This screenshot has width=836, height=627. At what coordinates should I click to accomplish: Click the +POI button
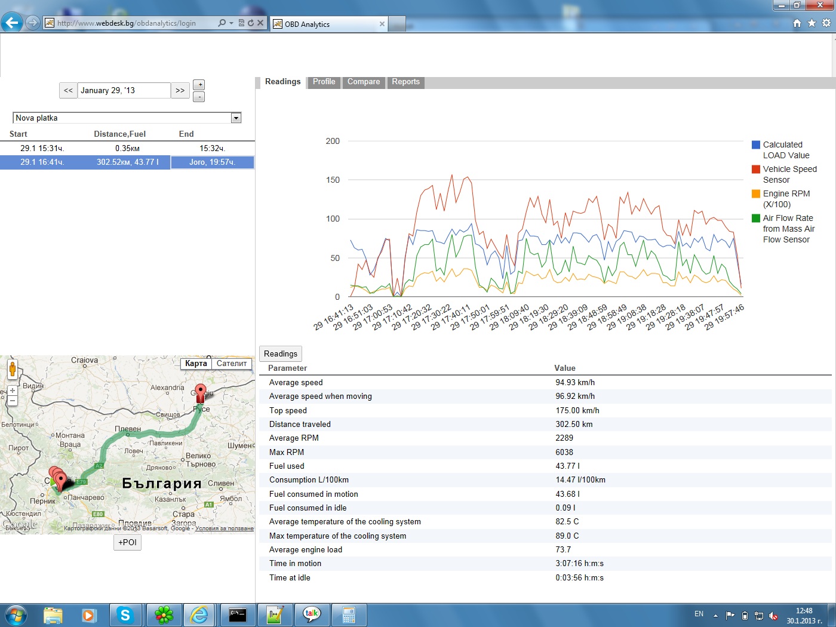[127, 542]
